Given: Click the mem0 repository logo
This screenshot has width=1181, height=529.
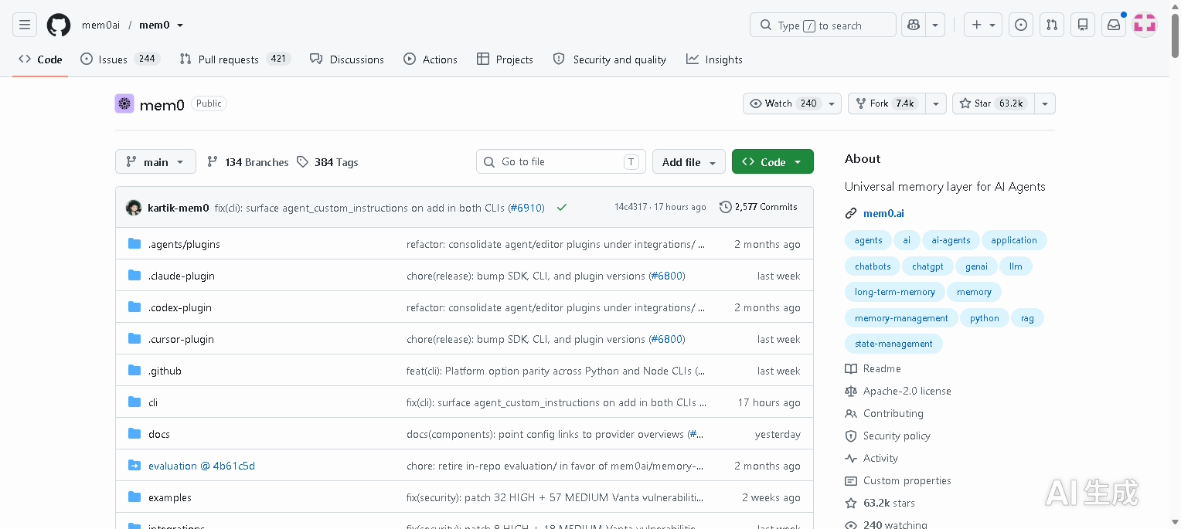Looking at the screenshot, I should tap(124, 103).
